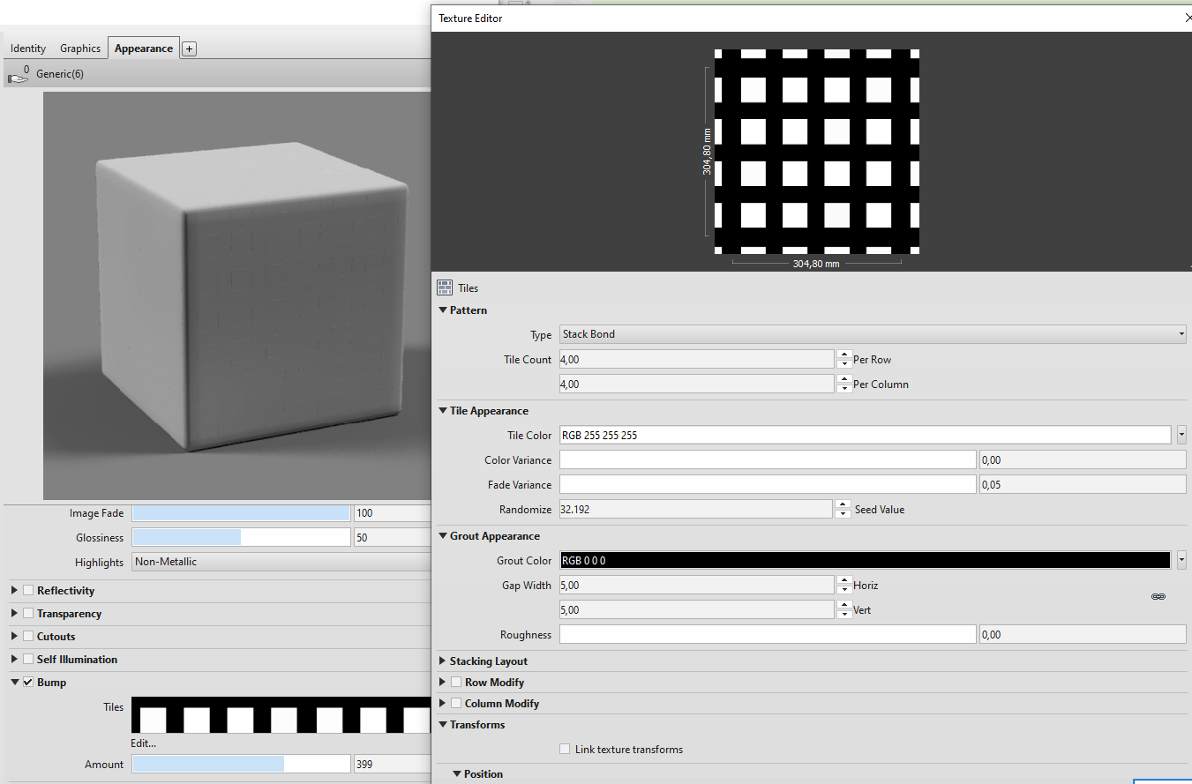Adjust the bump Amount slider
This screenshot has height=784, width=1192.
point(241,765)
